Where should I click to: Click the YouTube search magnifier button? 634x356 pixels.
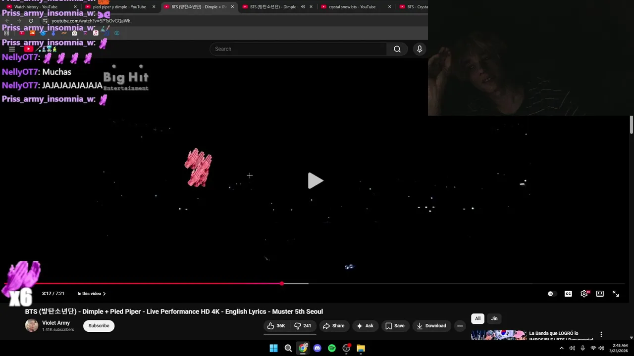pyautogui.click(x=397, y=49)
